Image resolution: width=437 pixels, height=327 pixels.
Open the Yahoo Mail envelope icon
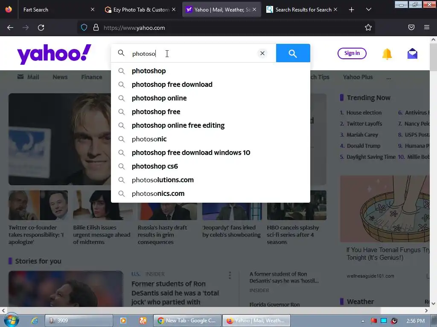(412, 54)
